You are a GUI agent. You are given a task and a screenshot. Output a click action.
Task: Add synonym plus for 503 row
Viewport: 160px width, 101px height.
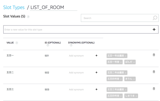(96, 89)
